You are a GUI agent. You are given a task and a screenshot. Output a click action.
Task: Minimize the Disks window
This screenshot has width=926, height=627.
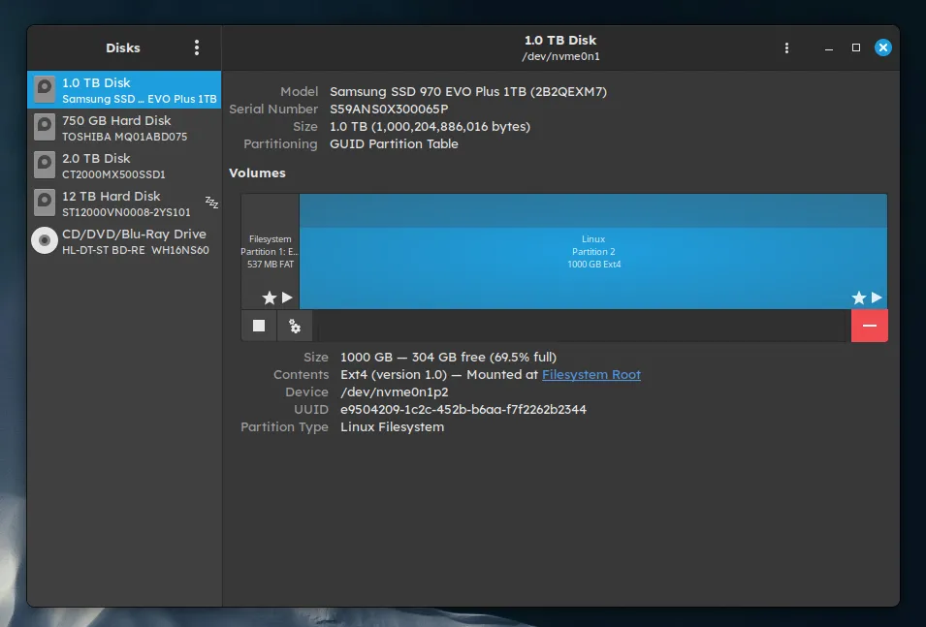tap(830, 47)
